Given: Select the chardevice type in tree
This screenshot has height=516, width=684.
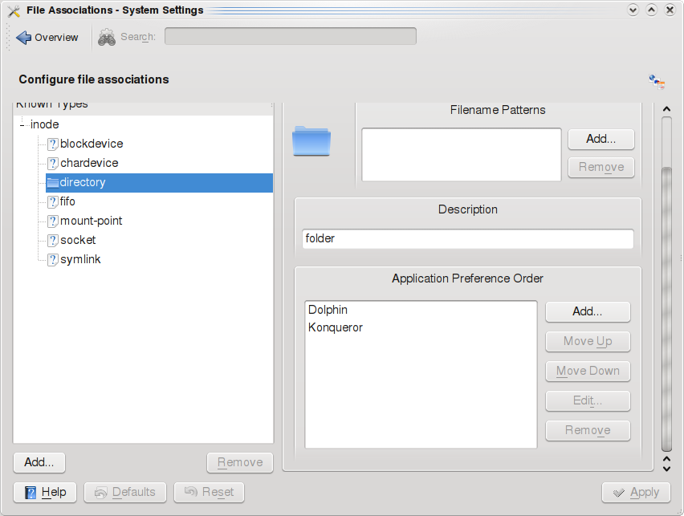Looking at the screenshot, I should point(89,164).
